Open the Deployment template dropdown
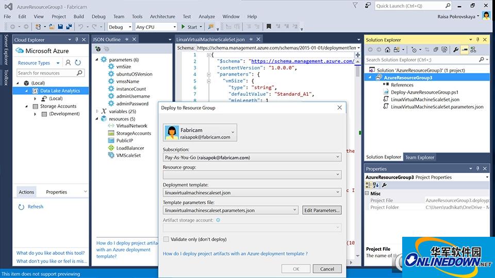 coord(337,192)
